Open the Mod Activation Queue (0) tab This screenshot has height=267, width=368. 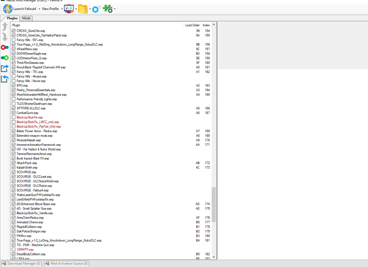point(67,263)
